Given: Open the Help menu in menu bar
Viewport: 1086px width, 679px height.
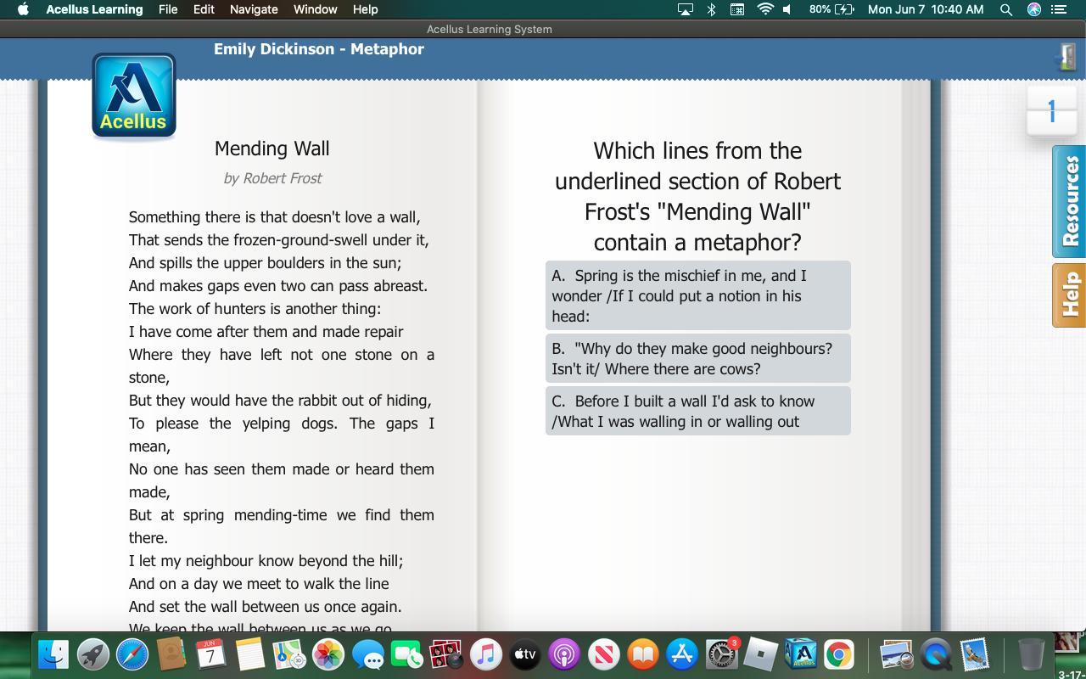Looking at the screenshot, I should click(365, 9).
